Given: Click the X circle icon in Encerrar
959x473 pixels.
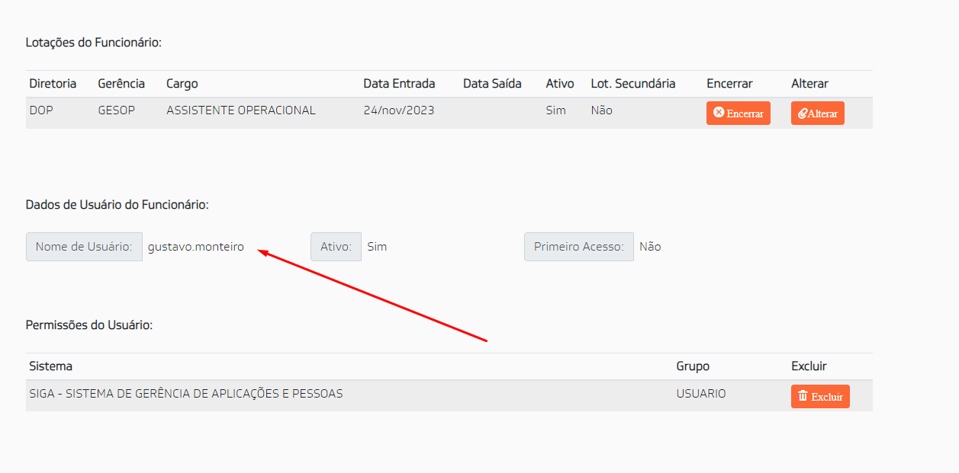Looking at the screenshot, I should [x=718, y=113].
